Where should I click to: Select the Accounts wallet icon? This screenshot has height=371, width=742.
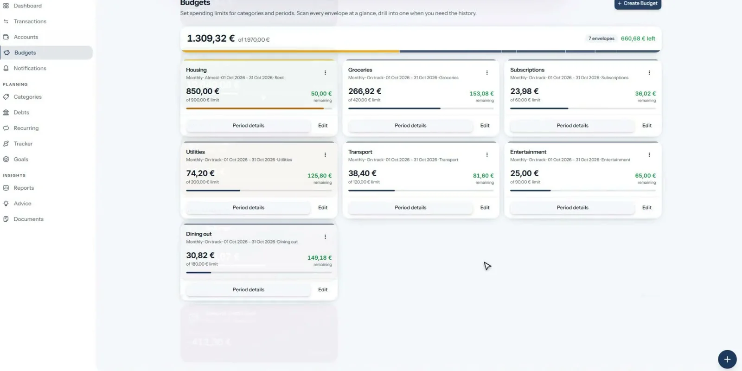[6, 37]
